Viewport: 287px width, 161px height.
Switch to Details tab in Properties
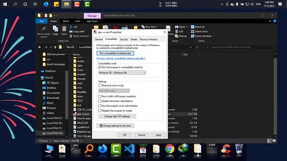tap(134, 39)
